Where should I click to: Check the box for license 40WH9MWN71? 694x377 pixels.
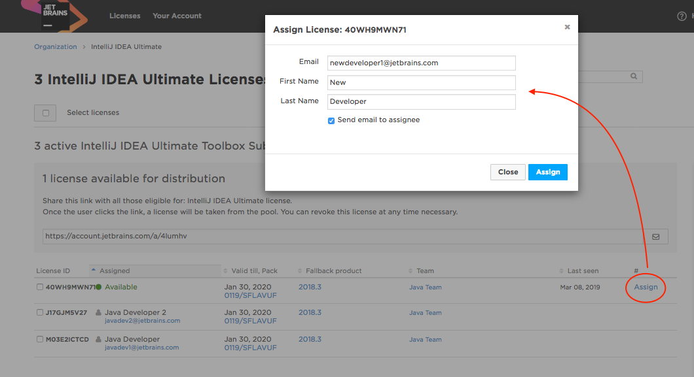point(40,287)
